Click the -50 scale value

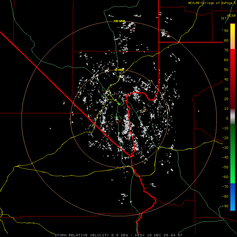tap(225, 167)
